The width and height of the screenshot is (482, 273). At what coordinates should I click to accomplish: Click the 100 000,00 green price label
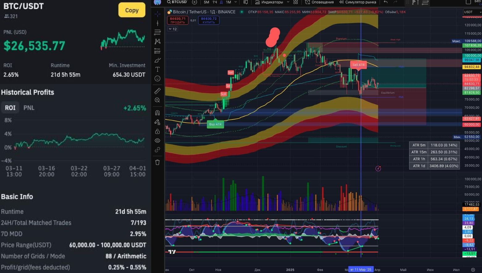tap(472, 56)
